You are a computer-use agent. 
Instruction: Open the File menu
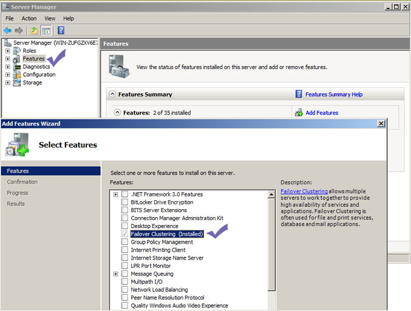(x=10, y=18)
